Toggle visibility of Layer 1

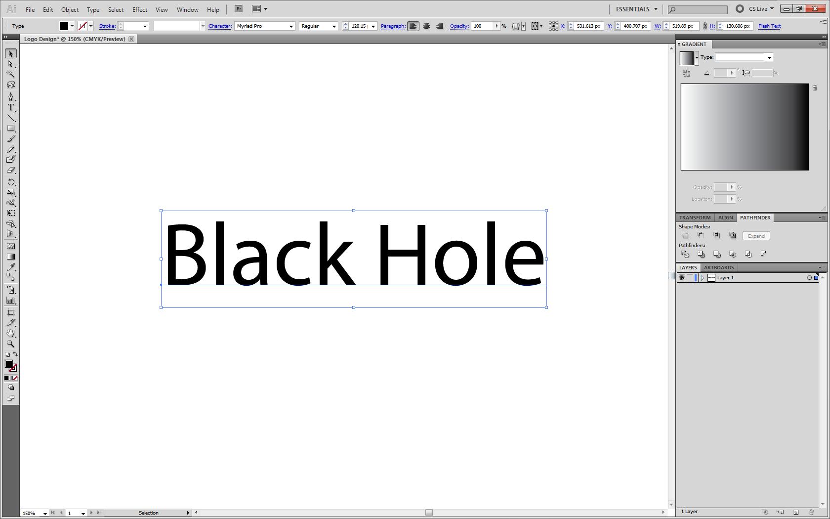click(x=681, y=278)
